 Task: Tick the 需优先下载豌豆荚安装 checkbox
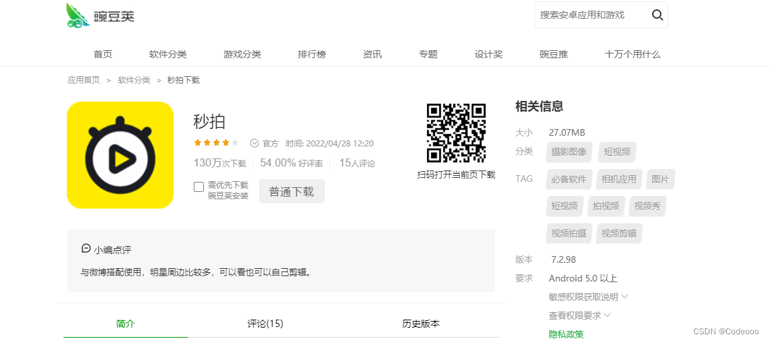click(198, 187)
